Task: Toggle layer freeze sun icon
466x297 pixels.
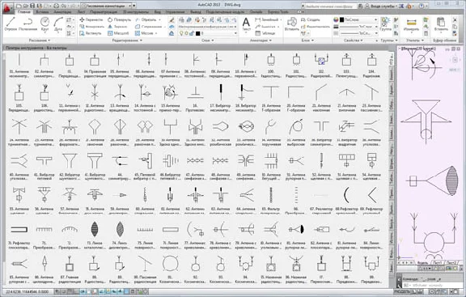Action: point(186,34)
